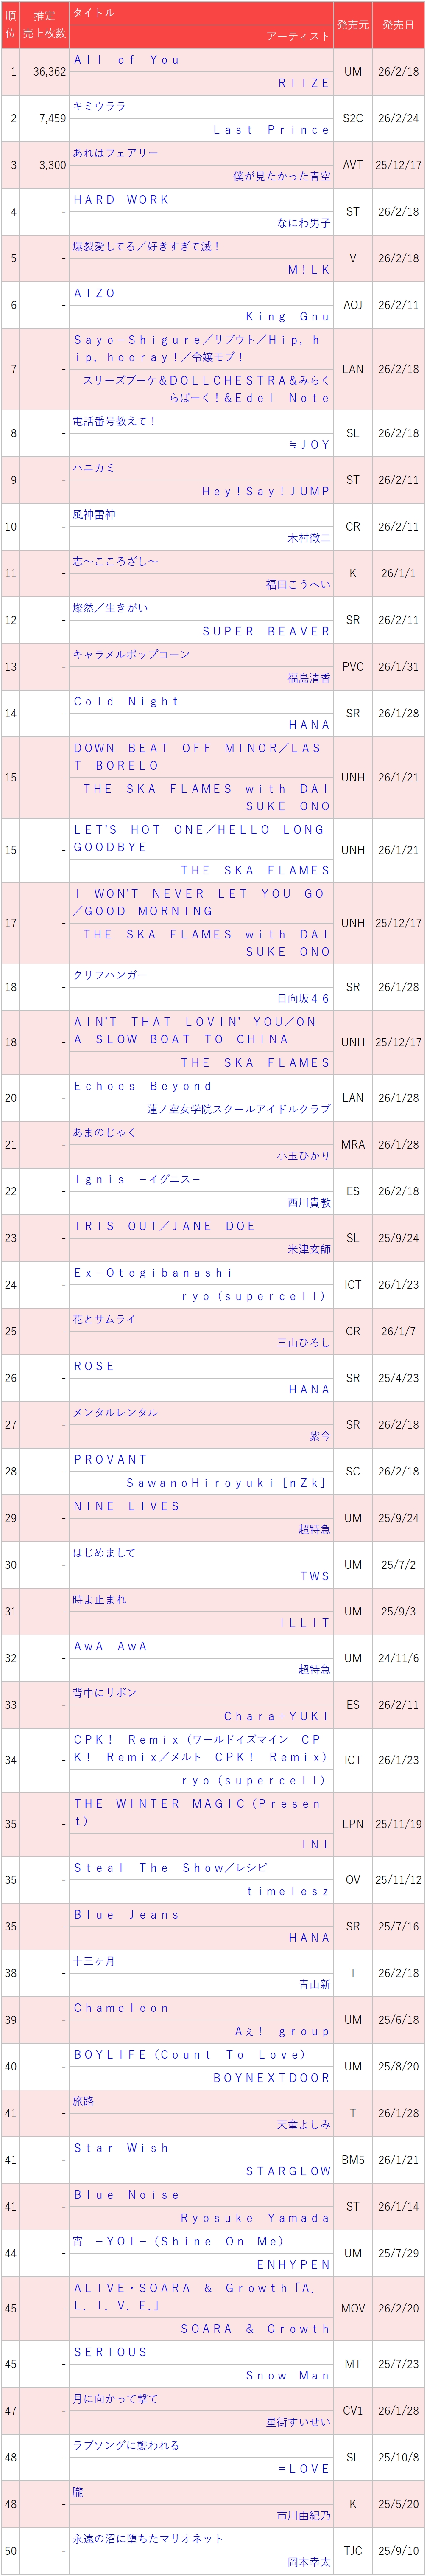Click the artist King Gnu
Image resolution: width=427 pixels, height=2576 pixels.
coord(288,316)
